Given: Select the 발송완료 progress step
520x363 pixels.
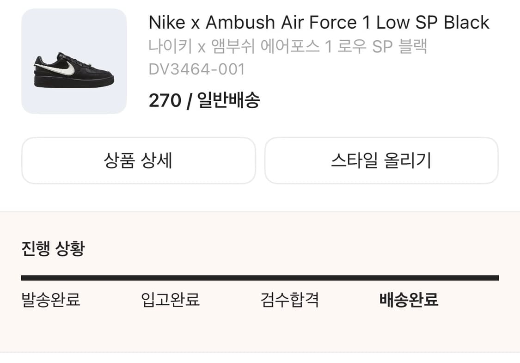Looking at the screenshot, I should pos(51,300).
